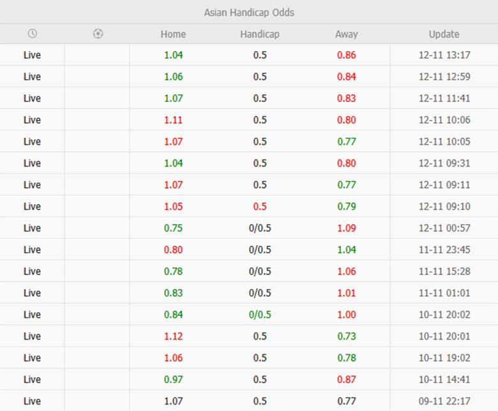
Task: Click home odds 1.11 in the 12-11 10:06 row
Action: click(173, 120)
